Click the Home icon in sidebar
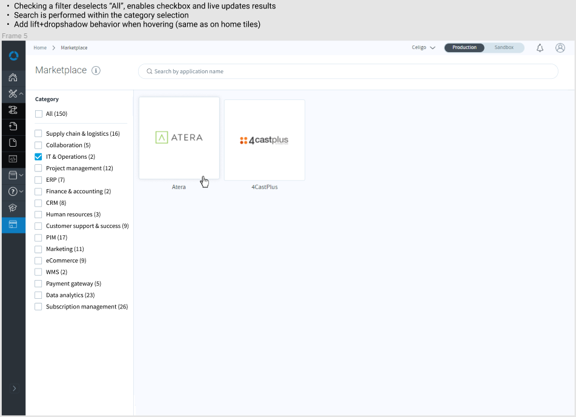Viewport: 576px width, 417px height. (13, 78)
